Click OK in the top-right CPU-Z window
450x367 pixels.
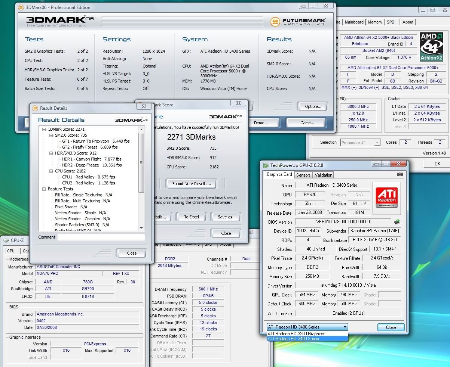(437, 164)
